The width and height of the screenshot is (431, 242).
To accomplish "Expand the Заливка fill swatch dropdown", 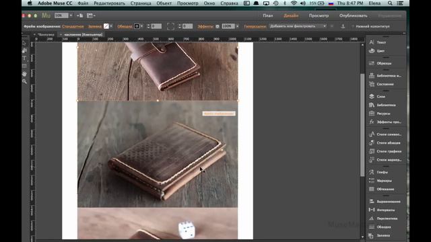I will [x=111, y=26].
